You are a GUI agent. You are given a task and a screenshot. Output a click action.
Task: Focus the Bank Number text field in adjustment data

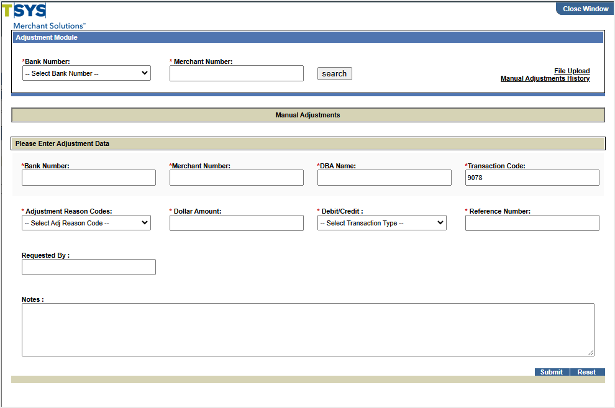89,178
